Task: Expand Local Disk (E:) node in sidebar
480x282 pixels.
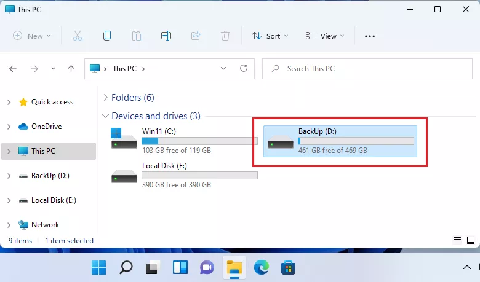Action: (9, 200)
